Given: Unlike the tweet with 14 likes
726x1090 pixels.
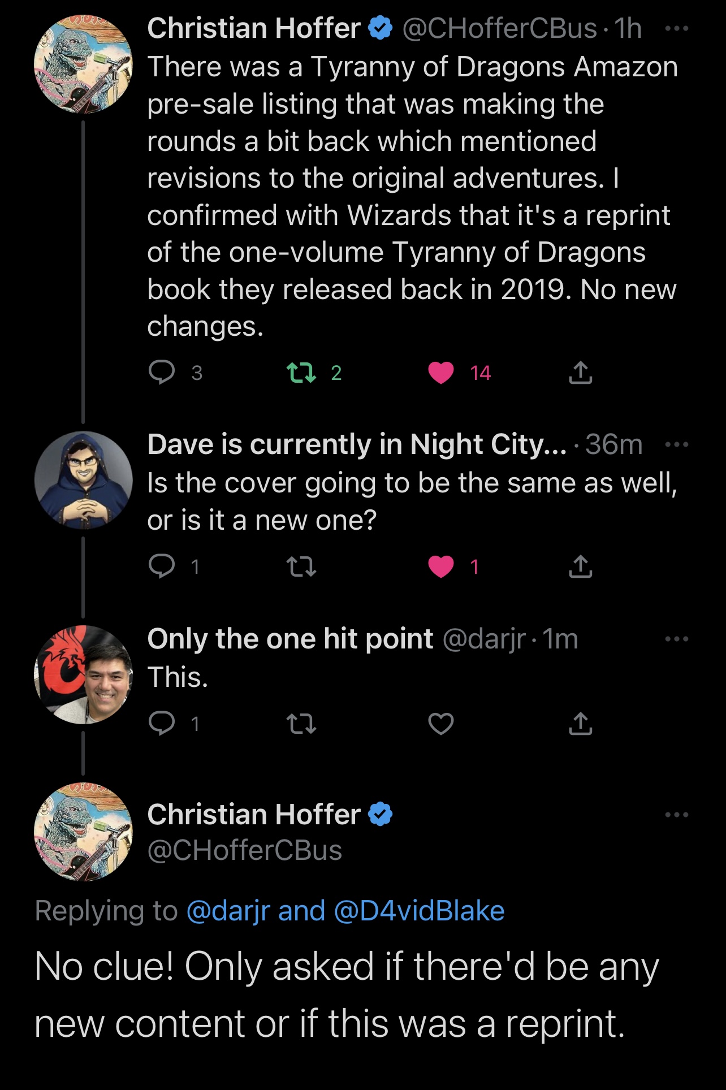Looking at the screenshot, I should pyautogui.click(x=441, y=373).
